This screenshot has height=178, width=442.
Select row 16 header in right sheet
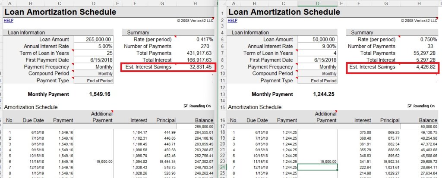[x=222, y=120]
